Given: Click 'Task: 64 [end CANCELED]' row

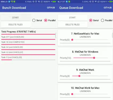Looking at the screenshot, I should 12,47.
